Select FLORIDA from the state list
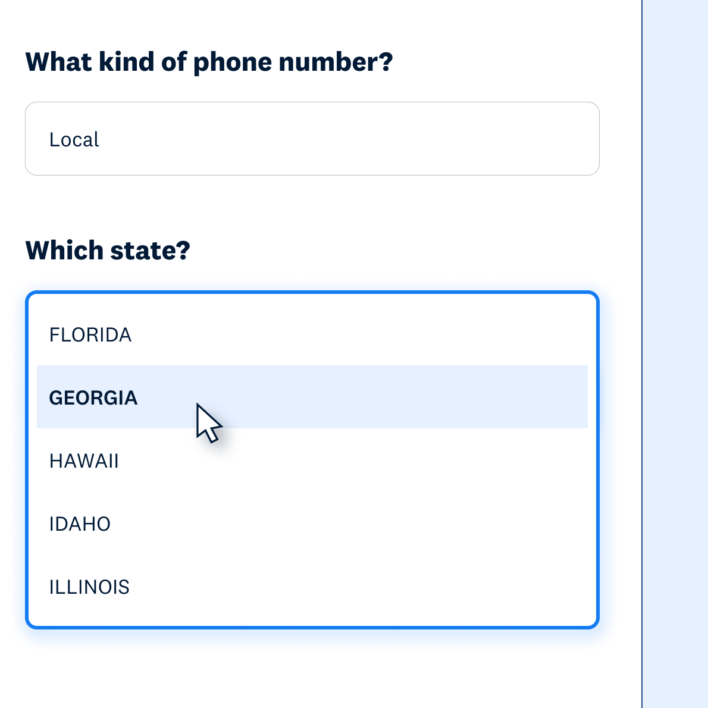Image resolution: width=708 pixels, height=708 pixels. point(90,335)
